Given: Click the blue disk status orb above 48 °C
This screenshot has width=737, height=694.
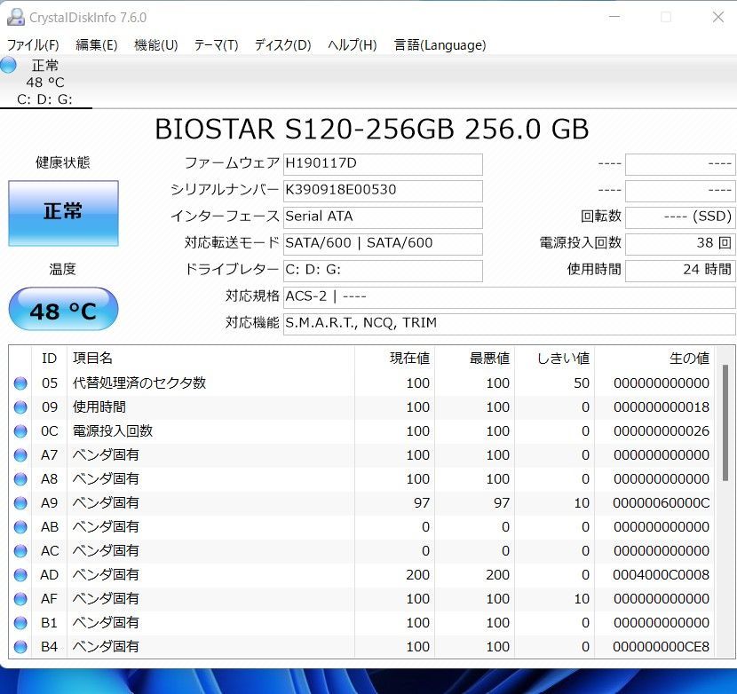Looking at the screenshot, I should (x=8, y=65).
